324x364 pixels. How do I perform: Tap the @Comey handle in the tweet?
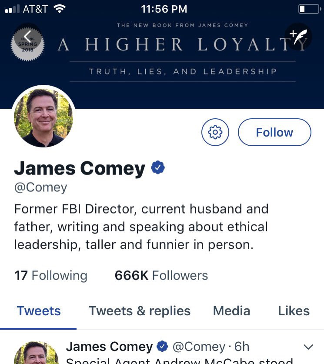pos(199,347)
